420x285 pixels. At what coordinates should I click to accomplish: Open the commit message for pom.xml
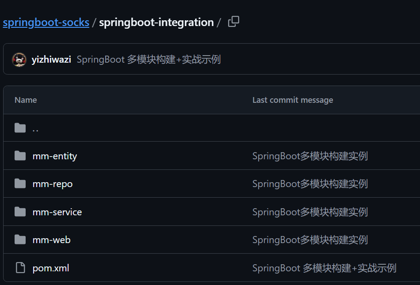324,268
